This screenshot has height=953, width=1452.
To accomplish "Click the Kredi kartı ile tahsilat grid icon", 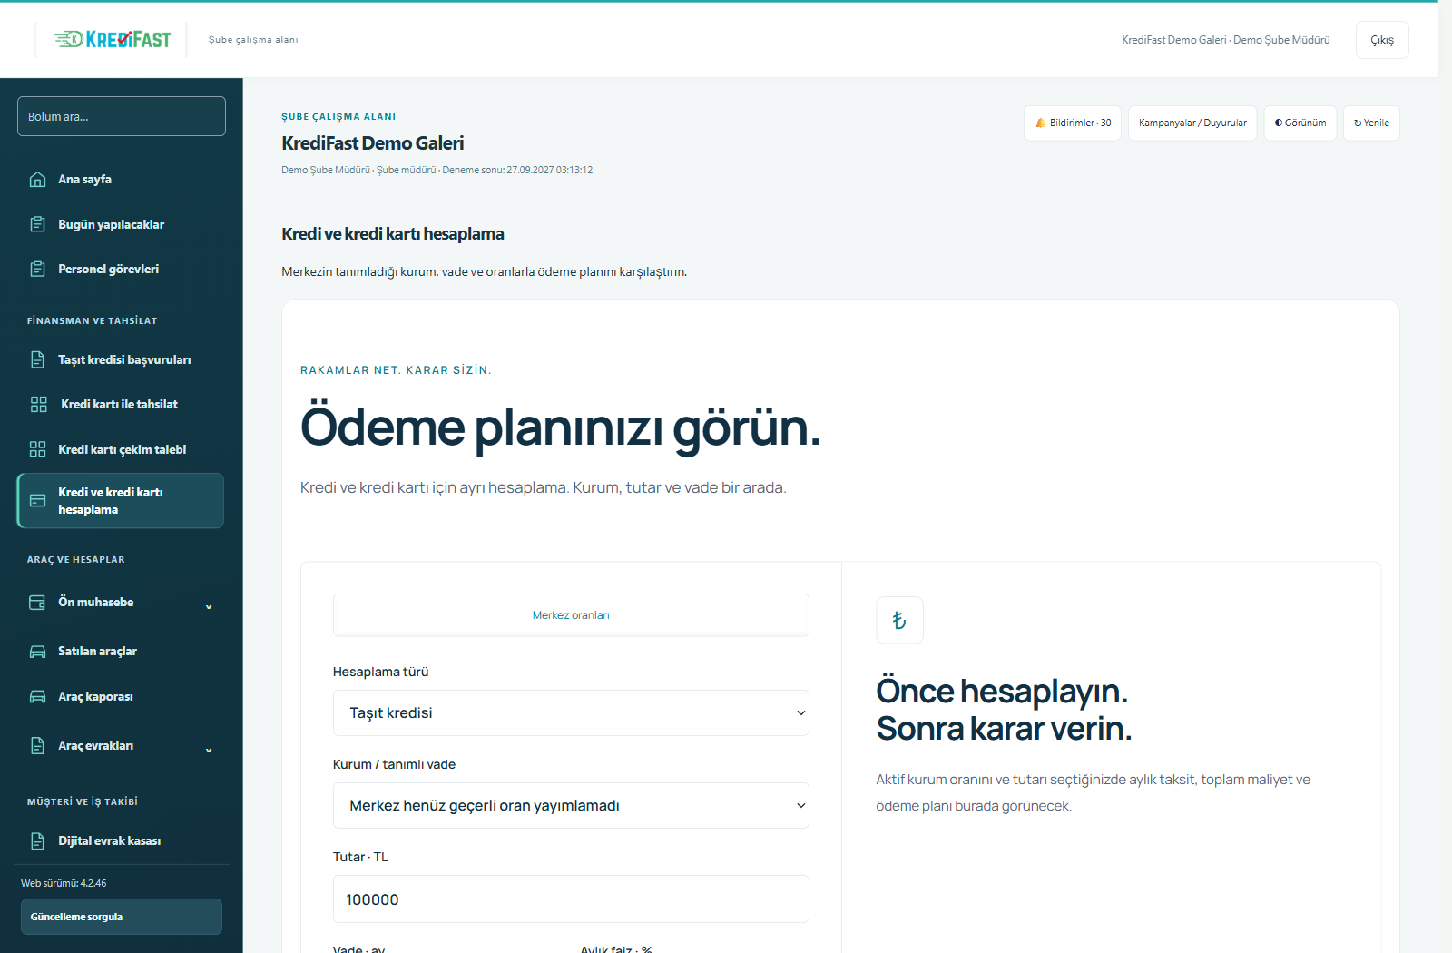I will pyautogui.click(x=38, y=404).
